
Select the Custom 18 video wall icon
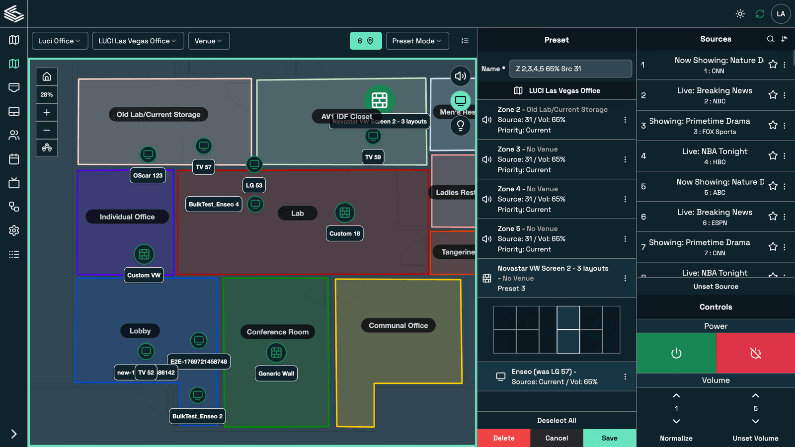tap(344, 213)
